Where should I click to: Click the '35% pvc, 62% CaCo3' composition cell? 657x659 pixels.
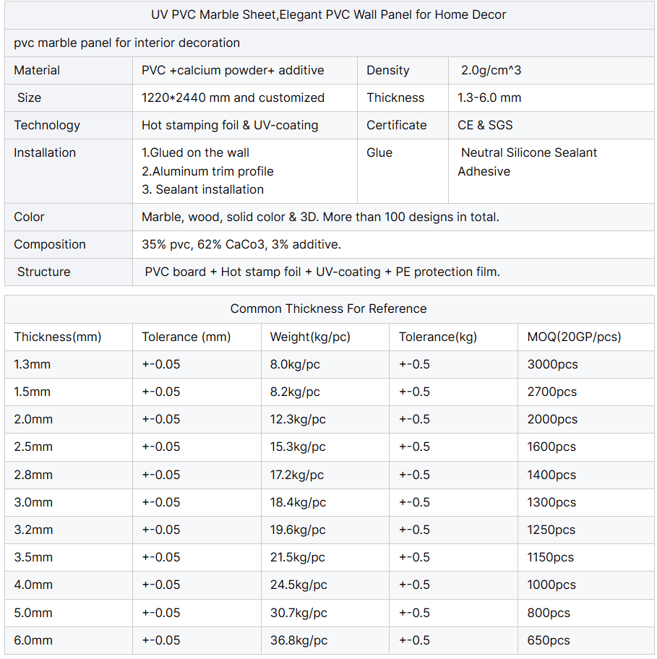241,244
